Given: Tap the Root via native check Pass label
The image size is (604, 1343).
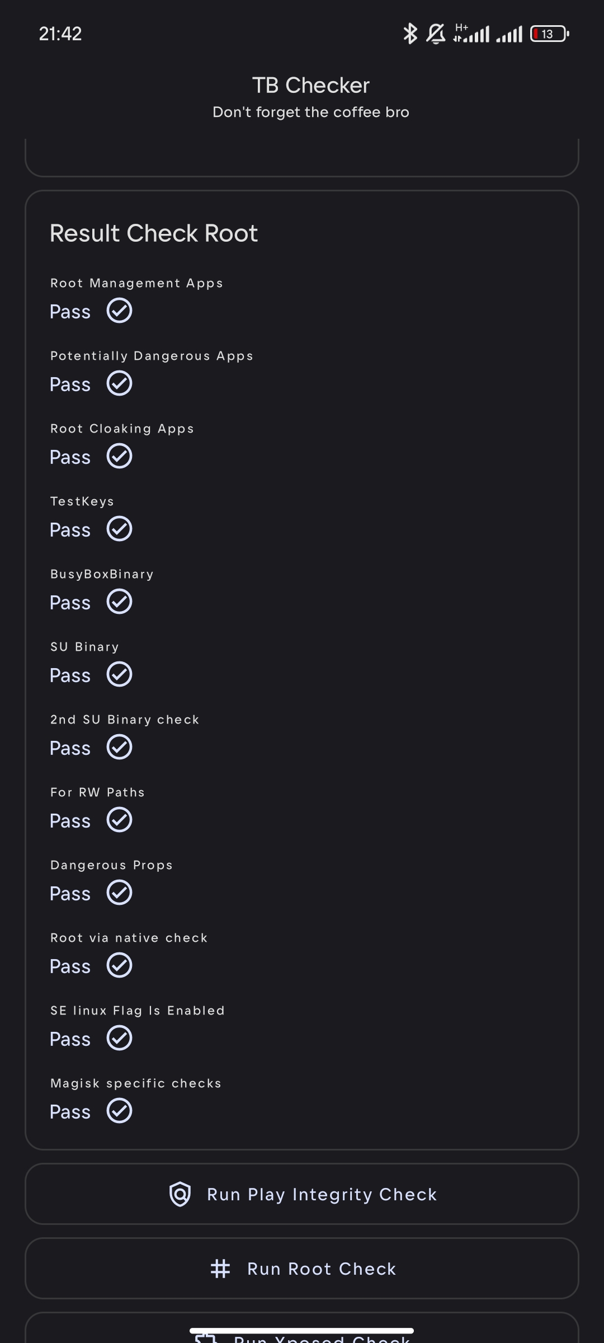Looking at the screenshot, I should coord(70,966).
